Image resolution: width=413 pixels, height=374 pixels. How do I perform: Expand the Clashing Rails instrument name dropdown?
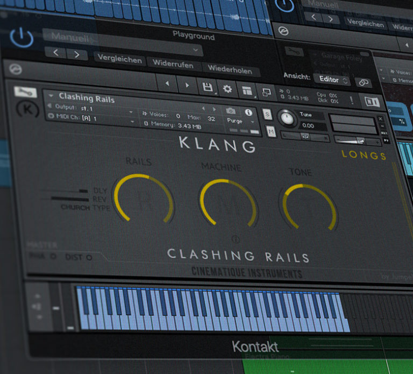51,95
